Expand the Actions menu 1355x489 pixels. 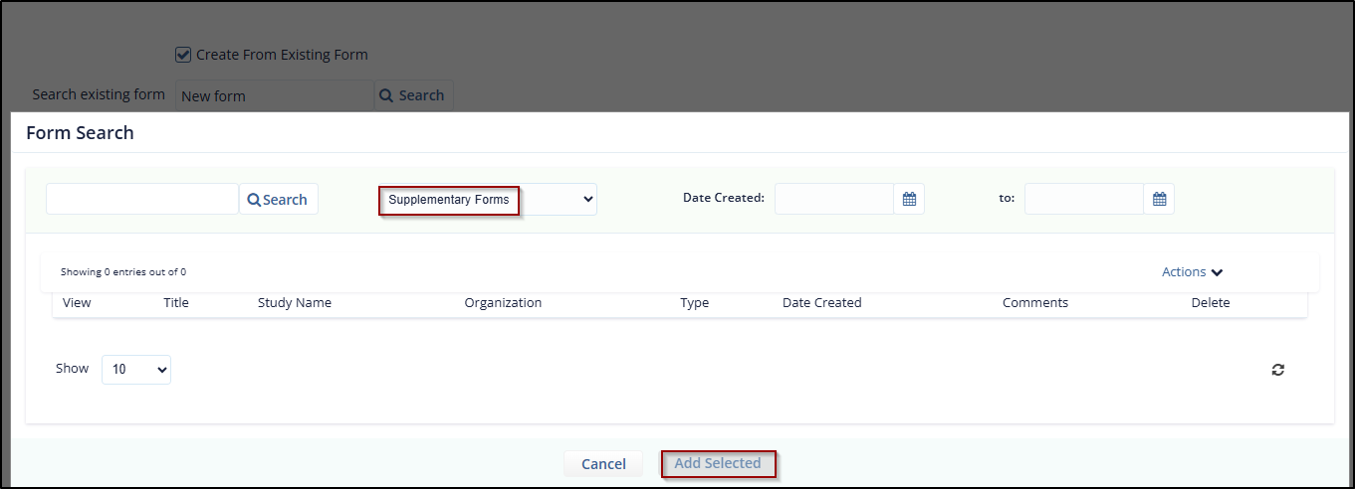1192,271
